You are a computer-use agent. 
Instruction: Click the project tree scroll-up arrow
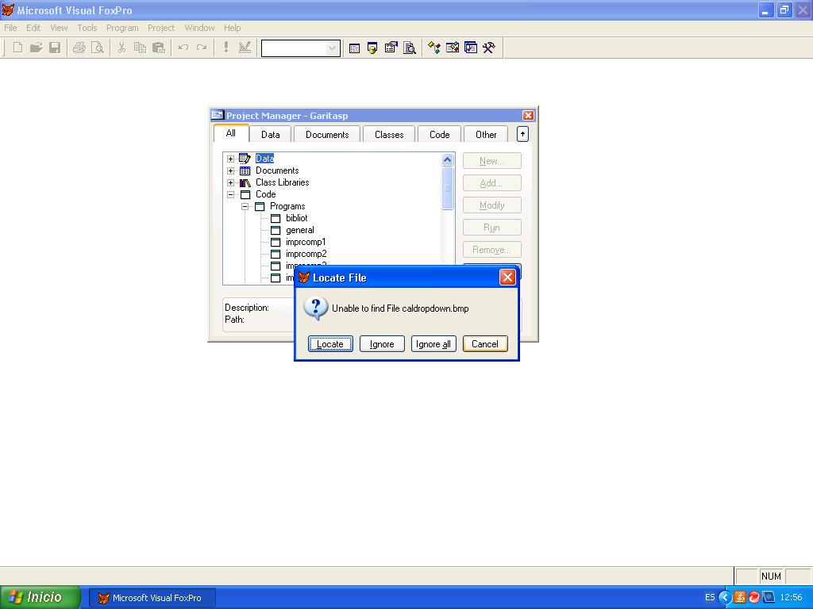(x=448, y=159)
